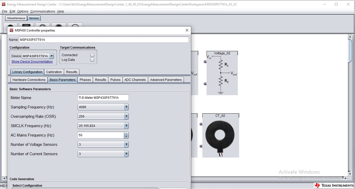The width and height of the screenshot is (355, 189).
Task: Expand the Number of Current Sensors dropdown
Action: tap(126, 154)
